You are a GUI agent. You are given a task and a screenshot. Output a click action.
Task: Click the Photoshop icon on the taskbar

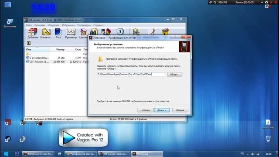(x=17, y=154)
